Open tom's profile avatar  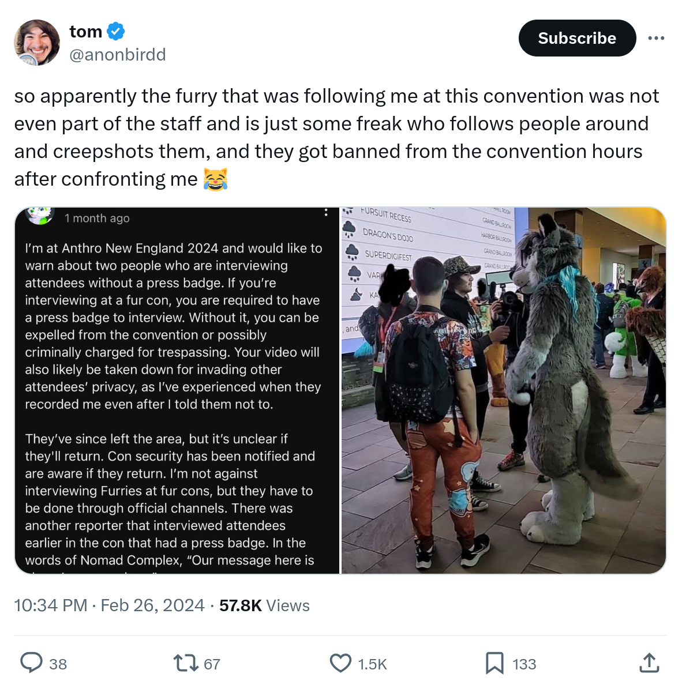coord(37,42)
